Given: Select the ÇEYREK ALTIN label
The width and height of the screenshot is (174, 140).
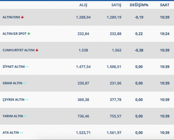Looking at the screenshot, I should [x=13, y=100].
